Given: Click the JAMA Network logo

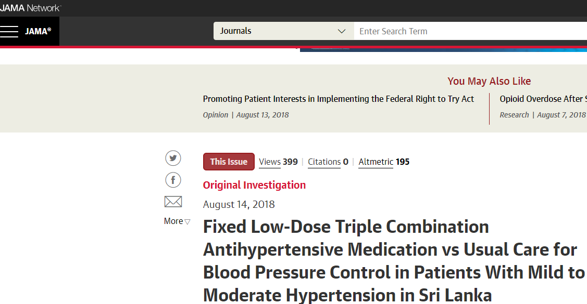Looking at the screenshot, I should 30,8.
